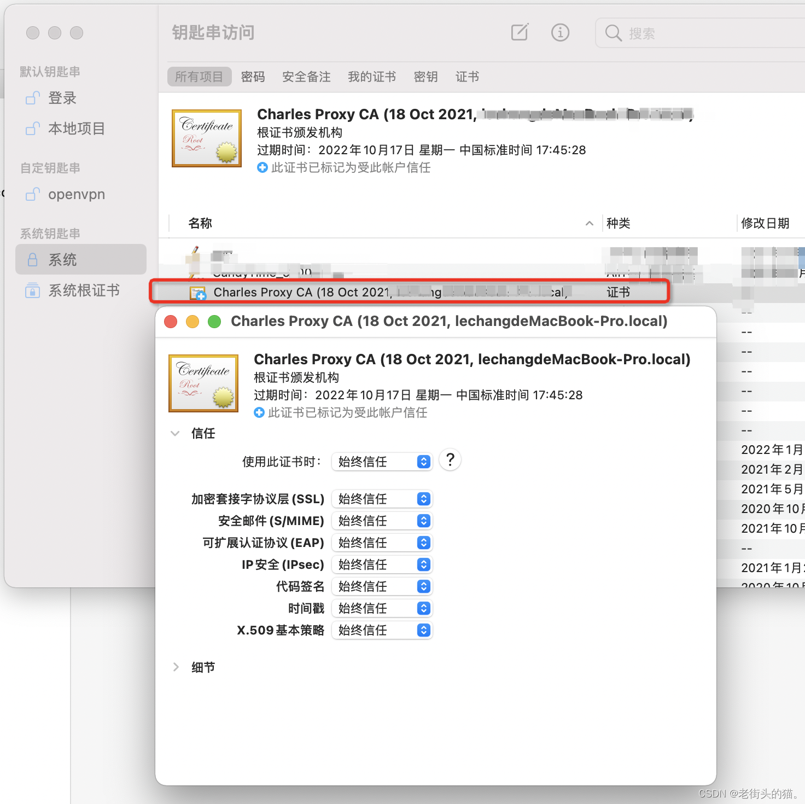Click the 2020年10月 date cell
The width and height of the screenshot is (805, 804).
click(x=773, y=509)
